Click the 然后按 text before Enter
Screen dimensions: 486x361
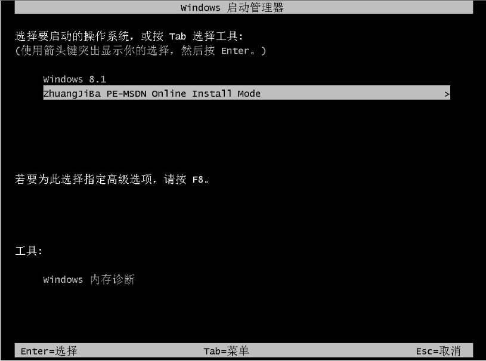point(198,50)
